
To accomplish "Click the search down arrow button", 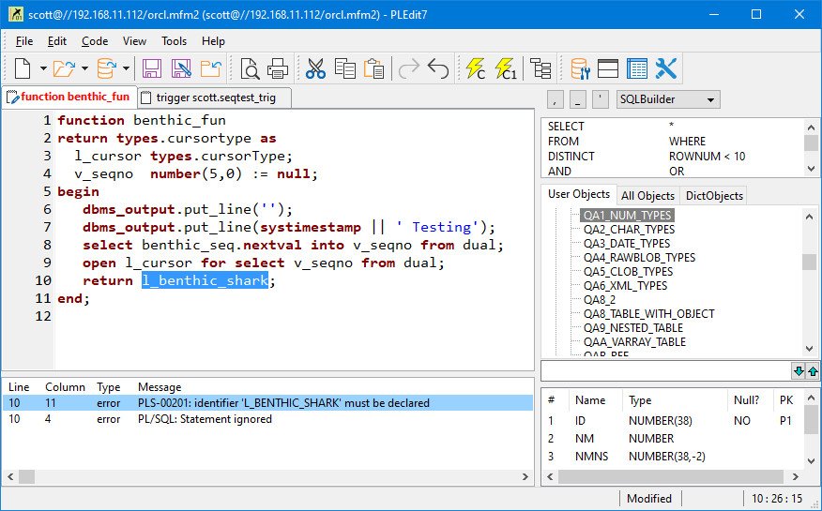I will (799, 370).
